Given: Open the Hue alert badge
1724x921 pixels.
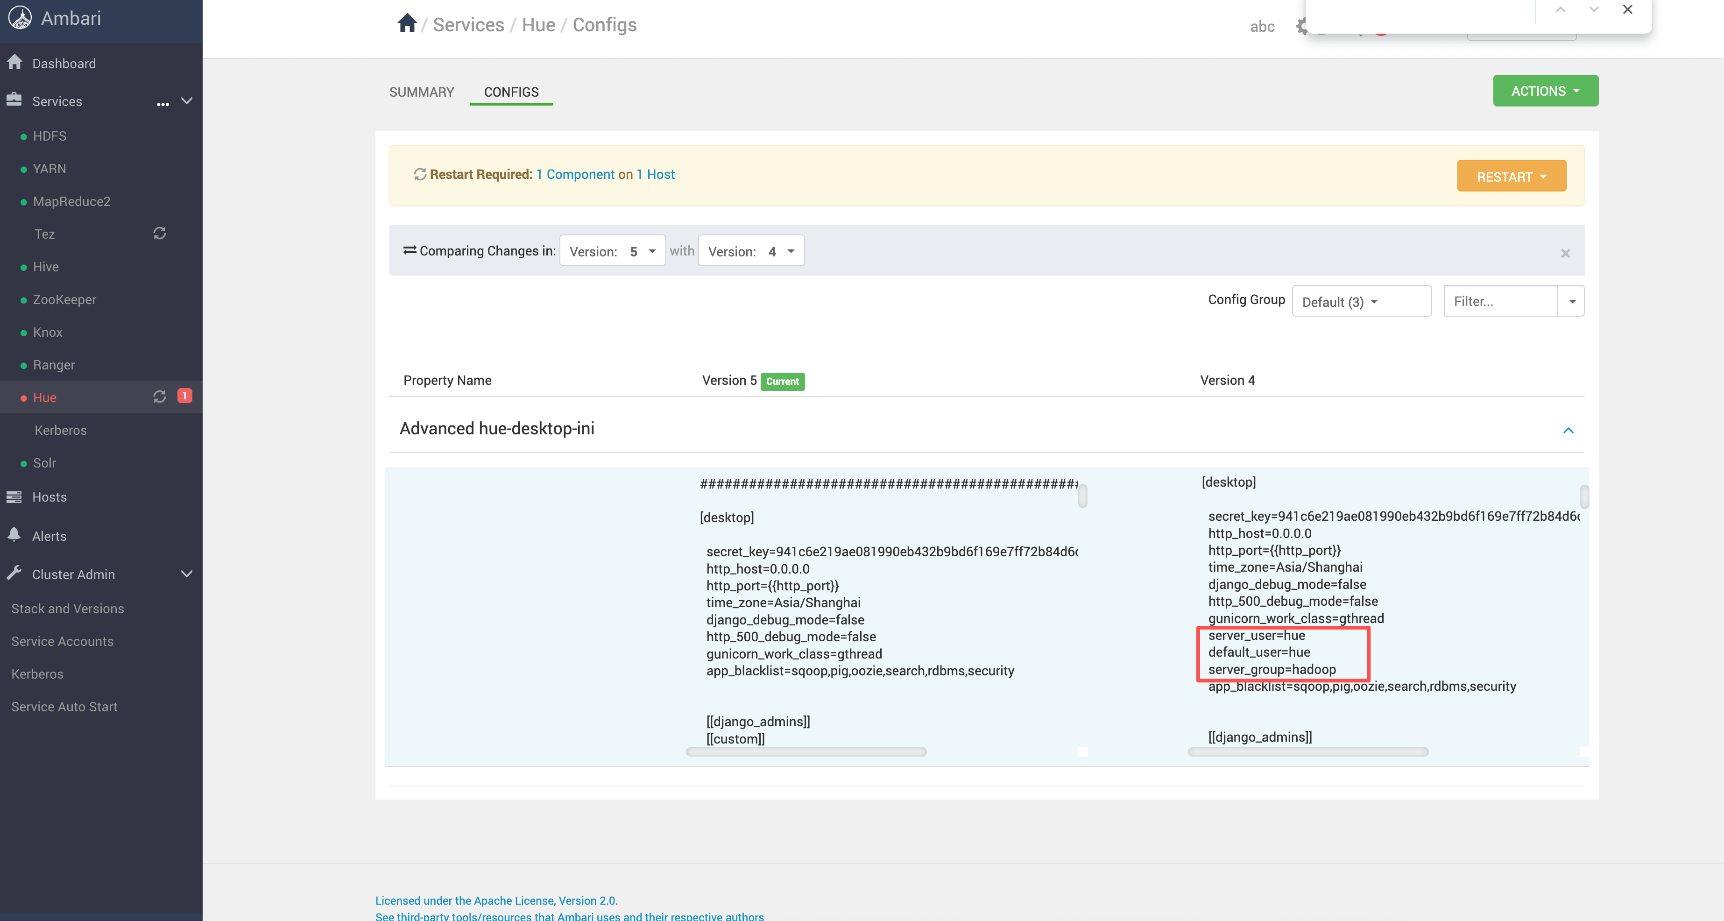Looking at the screenshot, I should (185, 396).
